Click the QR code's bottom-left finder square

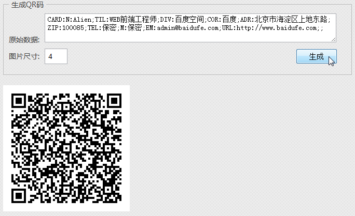click(19, 195)
